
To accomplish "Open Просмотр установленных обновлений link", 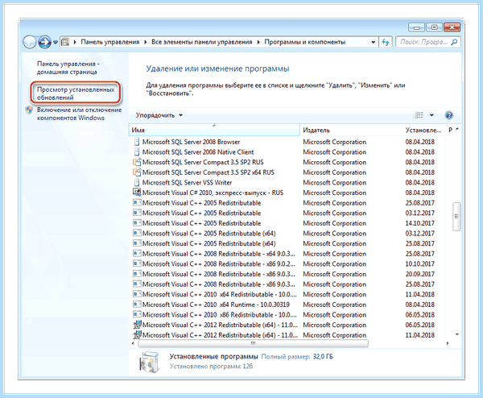I will point(76,93).
